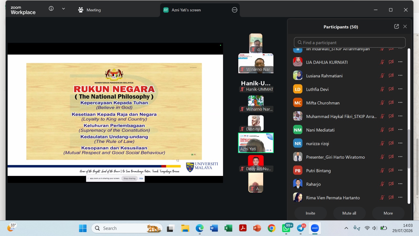Open File Explorer from the taskbar
Viewport: 419px width, 236px height.
(x=185, y=228)
